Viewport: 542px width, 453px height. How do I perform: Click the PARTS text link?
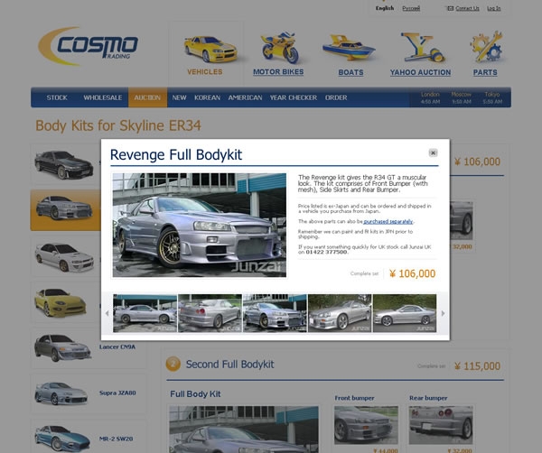(485, 72)
